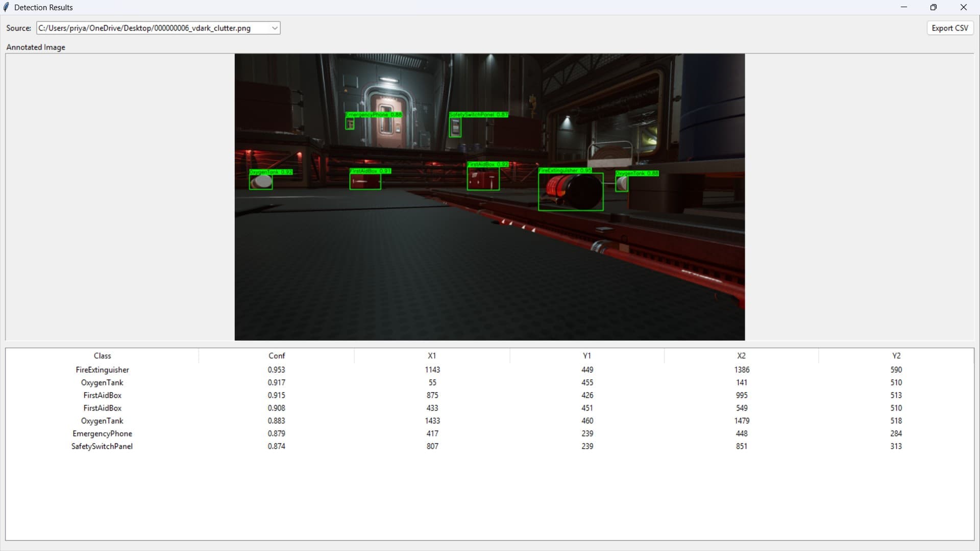Select the SafetySwitchPanel detection row
Screen dimensions: 980x551
(x=102, y=446)
